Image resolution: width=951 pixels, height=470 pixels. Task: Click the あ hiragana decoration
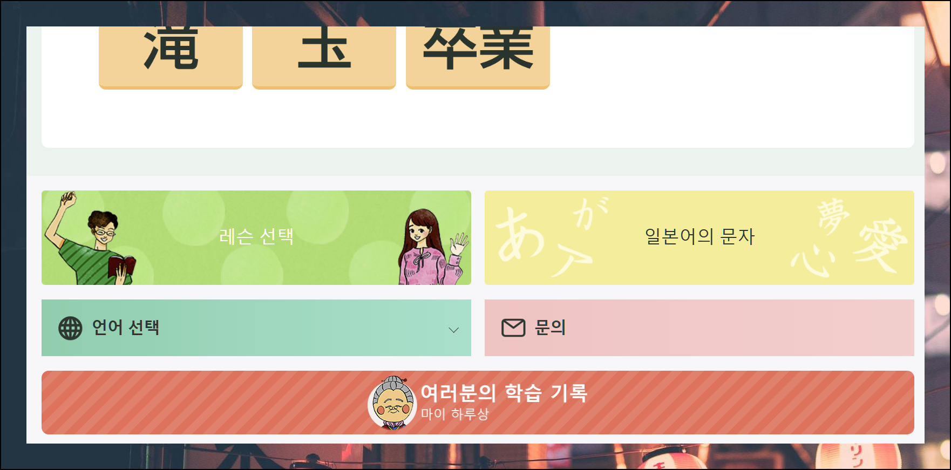click(520, 234)
